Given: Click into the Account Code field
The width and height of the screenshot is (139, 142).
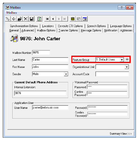Looking at the screenshot, I should pyautogui.click(x=112, y=74).
